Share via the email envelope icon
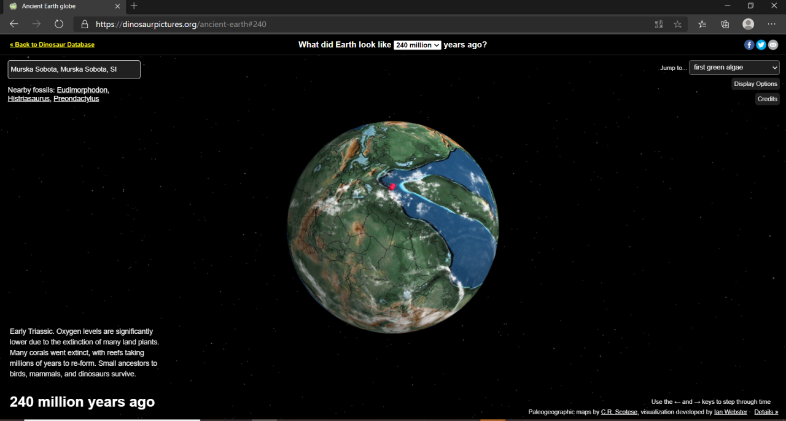The height and width of the screenshot is (421, 786). pyautogui.click(x=773, y=45)
